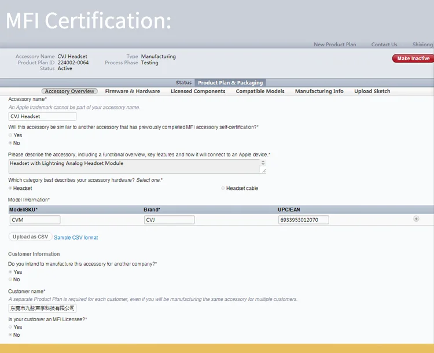
Task: Click the Customer name input field
Action: click(x=42, y=308)
